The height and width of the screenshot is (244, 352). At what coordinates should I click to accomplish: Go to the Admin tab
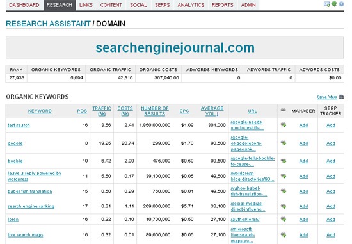coord(248,5)
